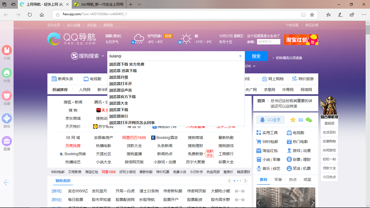
Task: Click the 邮箱账号 input field
Action: [269, 42]
